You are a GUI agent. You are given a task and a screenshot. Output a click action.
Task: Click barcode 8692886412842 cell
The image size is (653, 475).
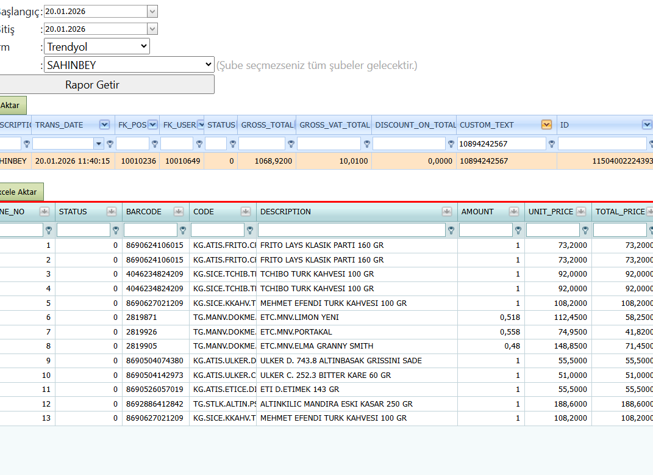click(x=155, y=404)
